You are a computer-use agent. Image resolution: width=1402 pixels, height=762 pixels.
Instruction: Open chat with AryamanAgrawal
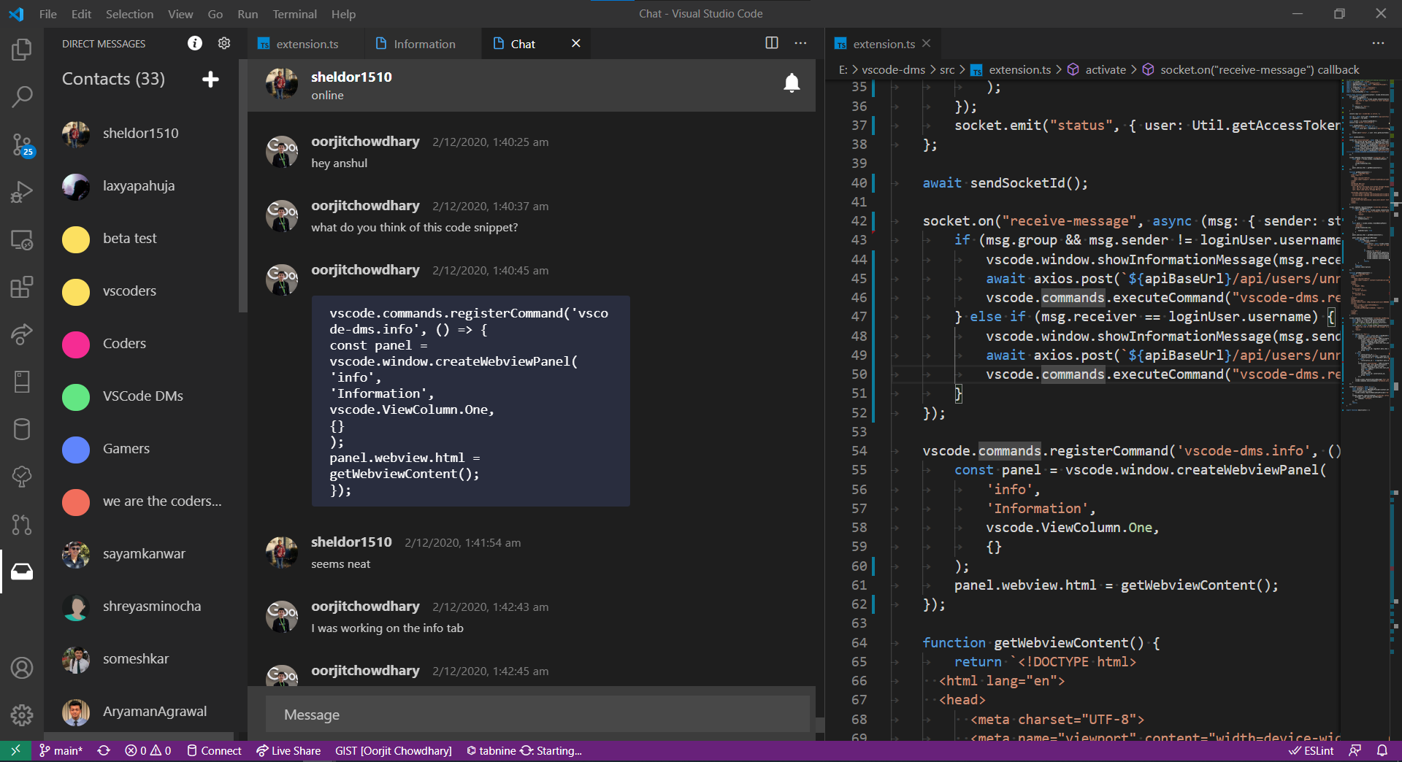pyautogui.click(x=154, y=712)
